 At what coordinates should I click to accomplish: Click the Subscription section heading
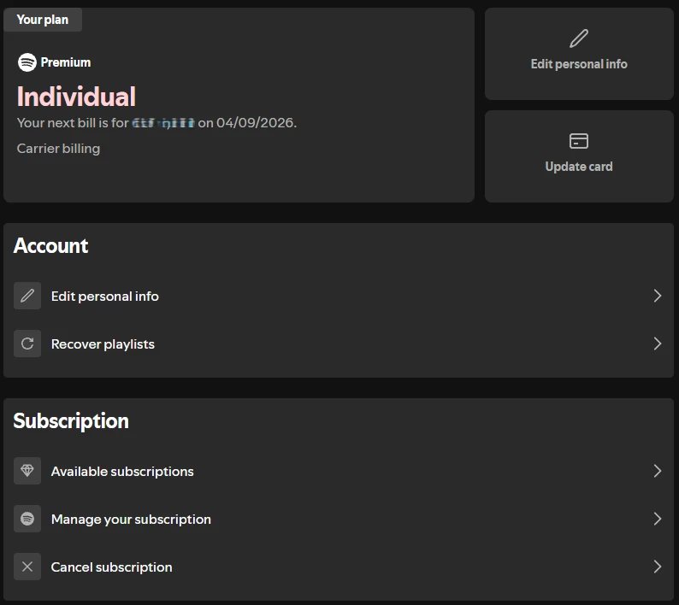[71, 421]
